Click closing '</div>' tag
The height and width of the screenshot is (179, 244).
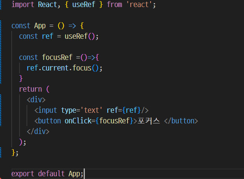point(38,132)
